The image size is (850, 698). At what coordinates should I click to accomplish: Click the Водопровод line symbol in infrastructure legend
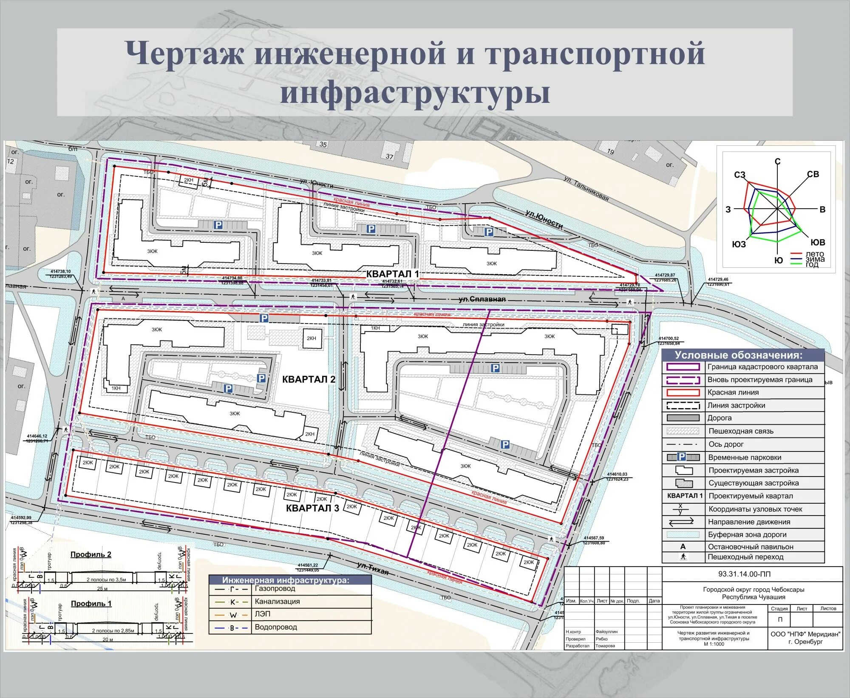pos(232,628)
